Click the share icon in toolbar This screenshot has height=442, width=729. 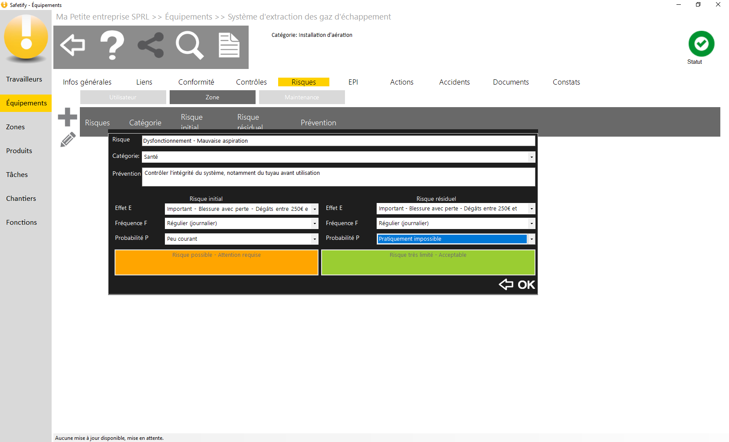pyautogui.click(x=151, y=46)
